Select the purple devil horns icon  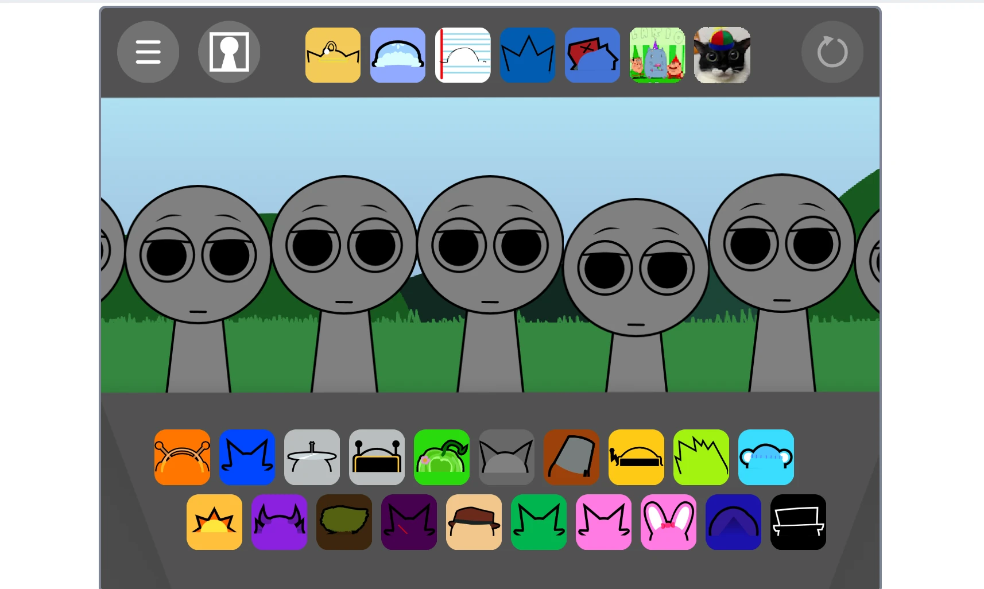pyautogui.click(x=280, y=522)
